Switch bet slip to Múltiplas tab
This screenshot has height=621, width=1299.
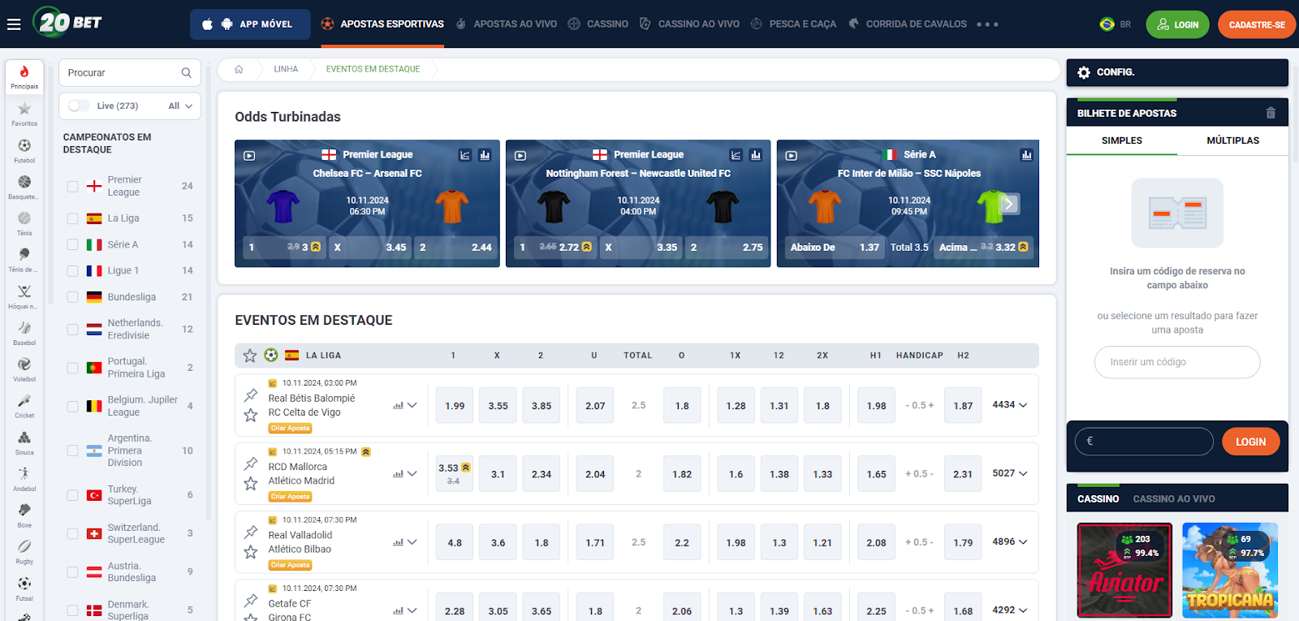tap(1232, 140)
